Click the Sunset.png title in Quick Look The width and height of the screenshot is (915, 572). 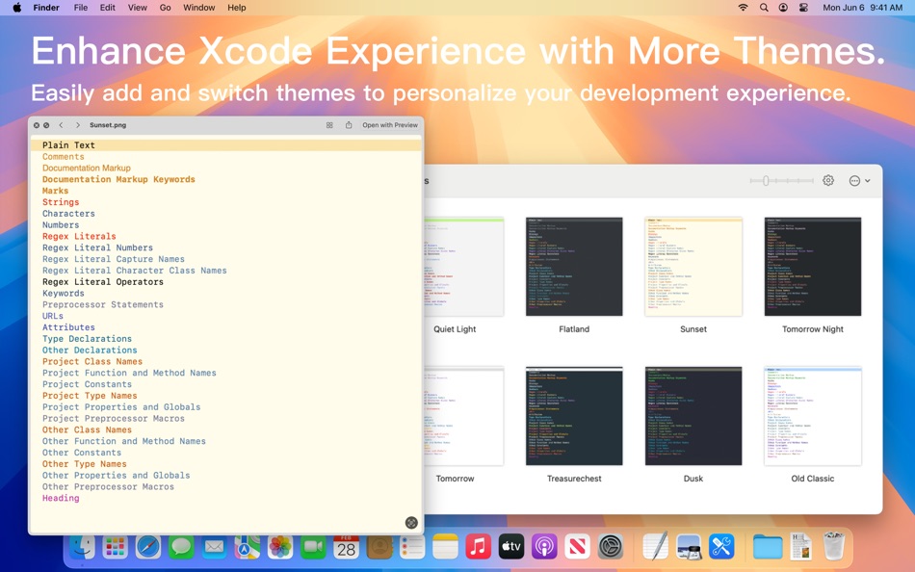(107, 125)
